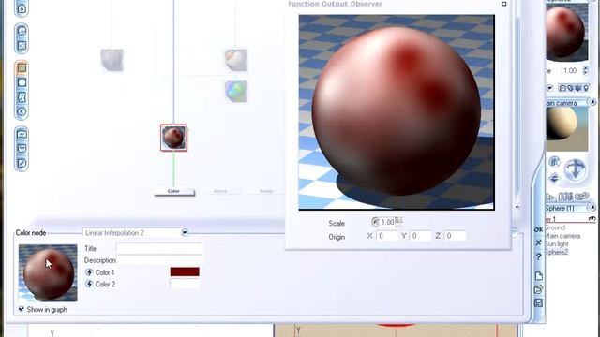Click the Origin Y value field
The height and width of the screenshot is (337, 600).
420,236
